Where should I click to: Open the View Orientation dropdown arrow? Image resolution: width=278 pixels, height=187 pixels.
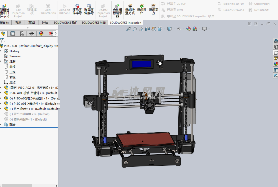164,29
